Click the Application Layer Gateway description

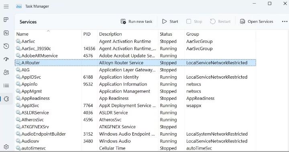(x=127, y=70)
